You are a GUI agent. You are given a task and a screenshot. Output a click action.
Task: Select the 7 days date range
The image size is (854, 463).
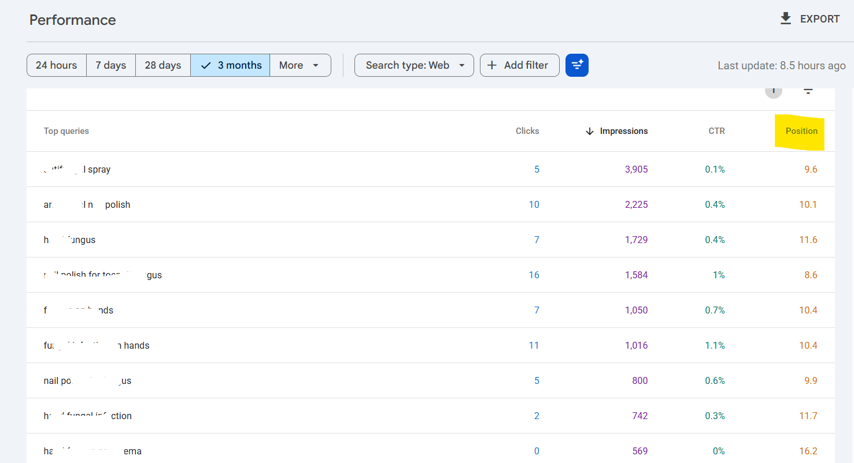111,65
